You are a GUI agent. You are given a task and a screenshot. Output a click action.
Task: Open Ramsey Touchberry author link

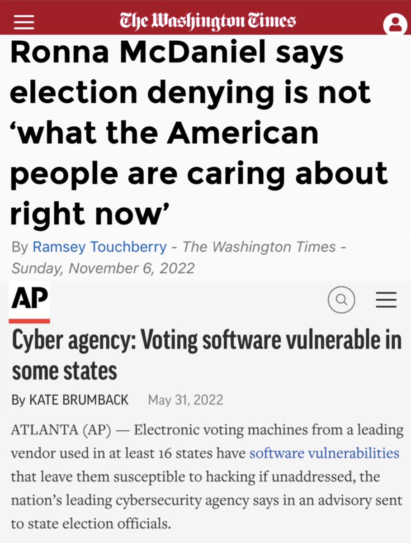point(100,247)
